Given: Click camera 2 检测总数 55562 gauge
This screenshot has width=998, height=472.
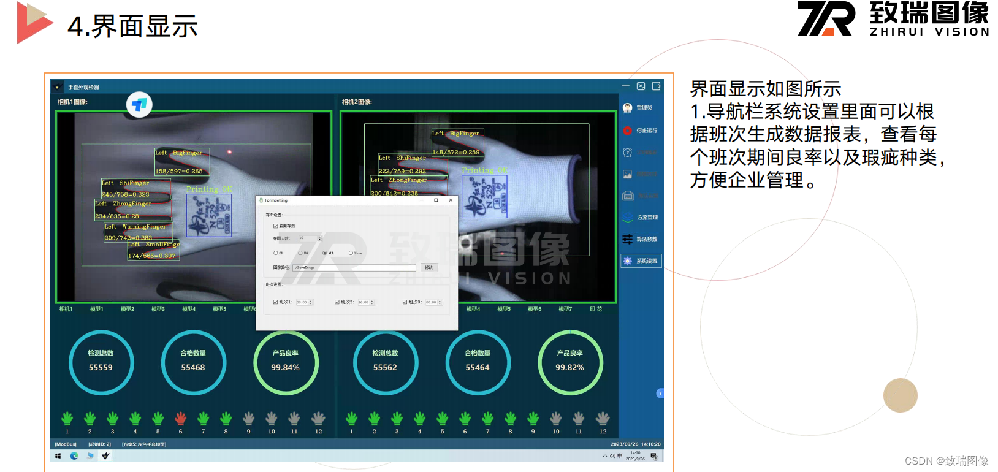Looking at the screenshot, I should [x=385, y=362].
